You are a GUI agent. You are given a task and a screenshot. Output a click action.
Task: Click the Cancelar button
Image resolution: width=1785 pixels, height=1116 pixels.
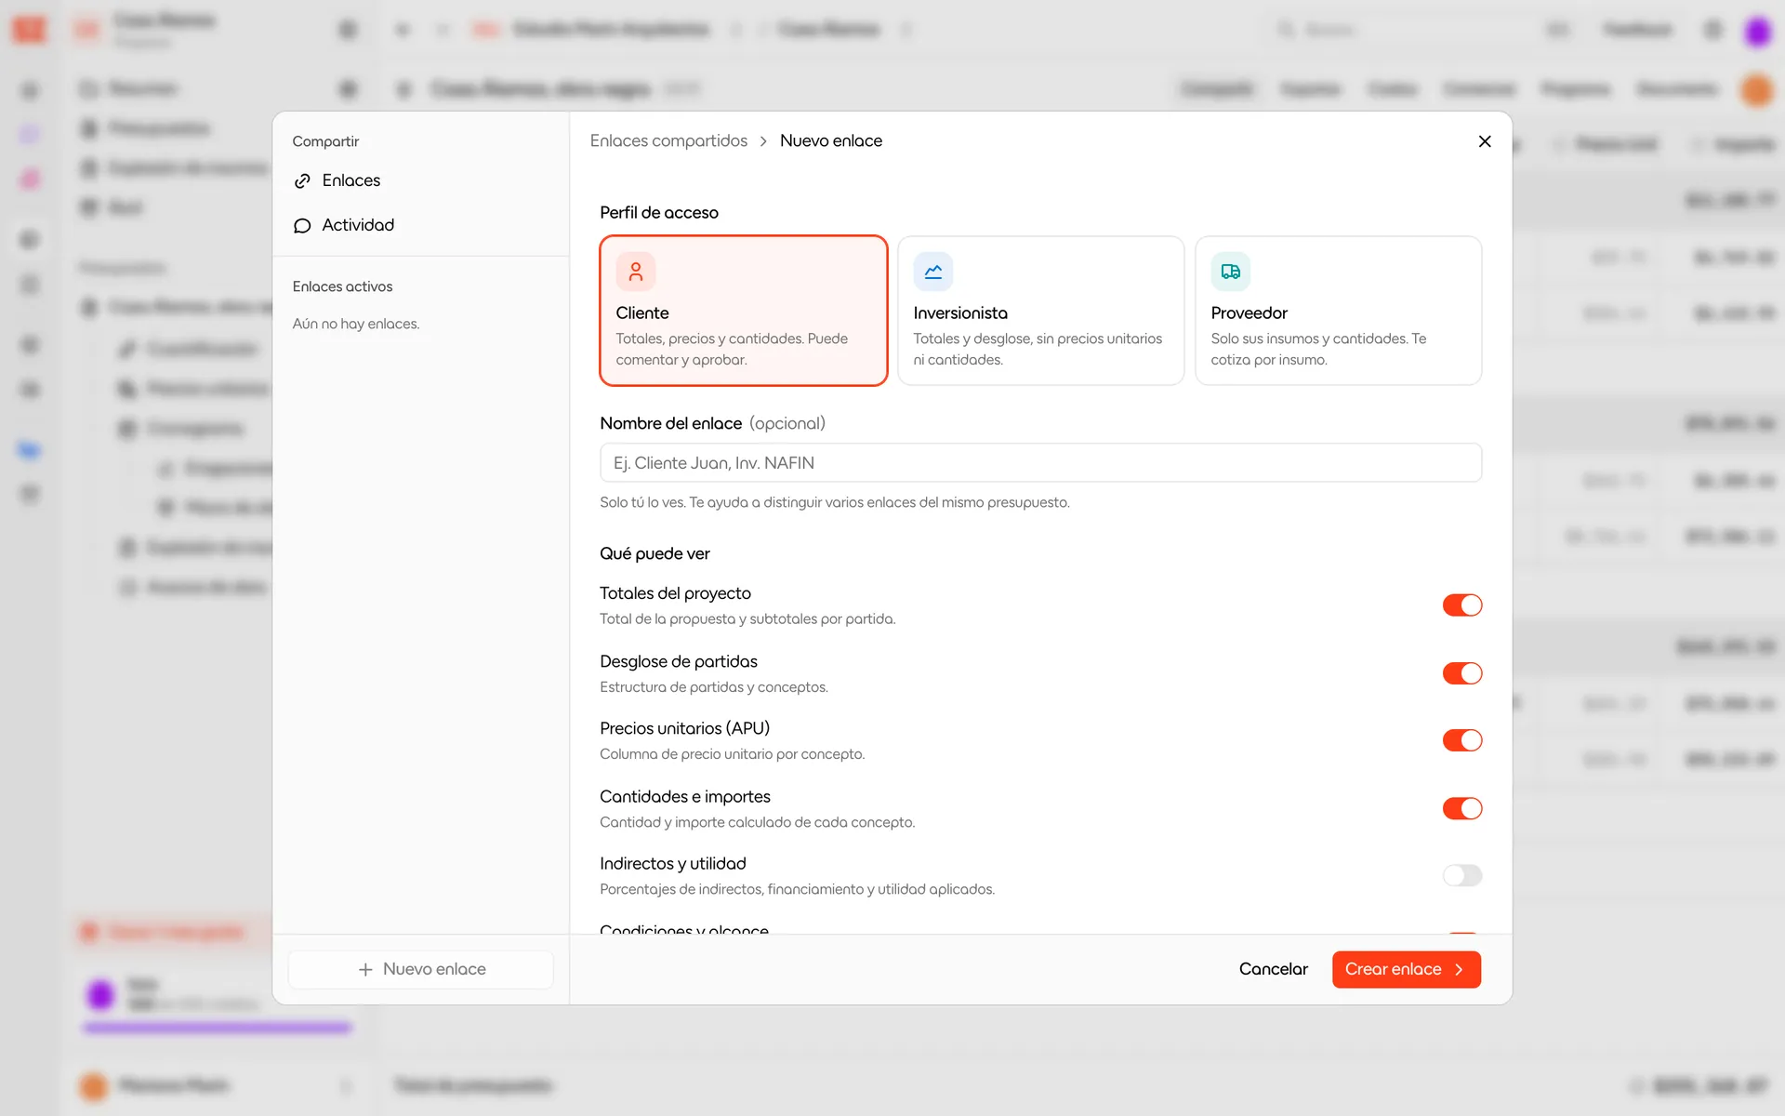(x=1273, y=969)
